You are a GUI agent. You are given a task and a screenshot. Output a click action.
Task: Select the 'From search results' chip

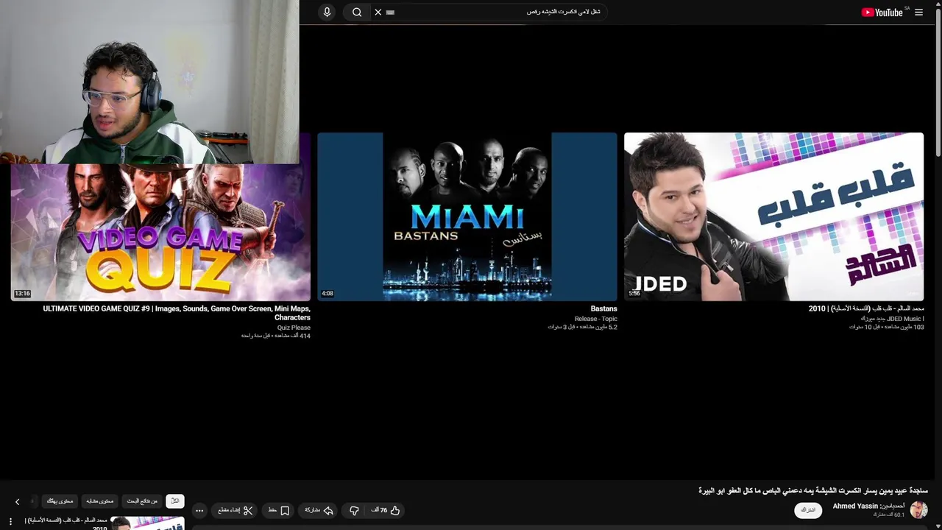143,501
